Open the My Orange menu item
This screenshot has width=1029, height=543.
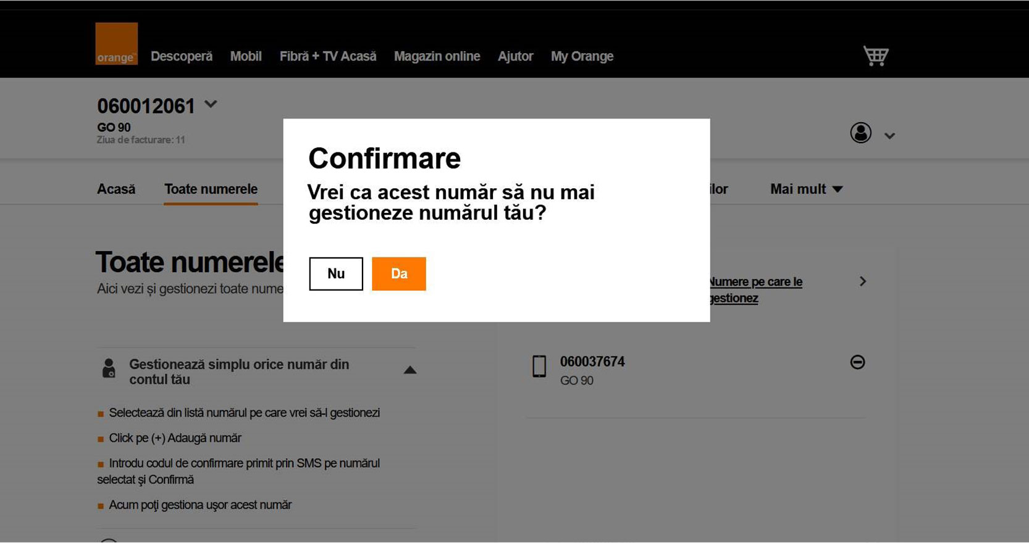coord(582,56)
